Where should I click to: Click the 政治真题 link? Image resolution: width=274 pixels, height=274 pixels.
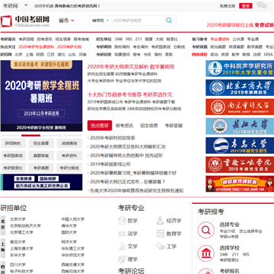(218, 46)
